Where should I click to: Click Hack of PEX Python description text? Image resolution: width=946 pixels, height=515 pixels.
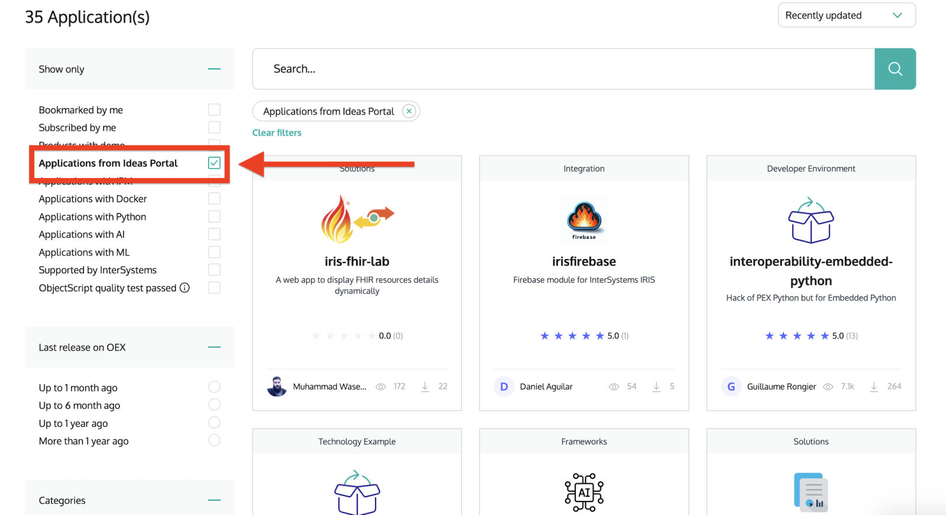coord(811,298)
